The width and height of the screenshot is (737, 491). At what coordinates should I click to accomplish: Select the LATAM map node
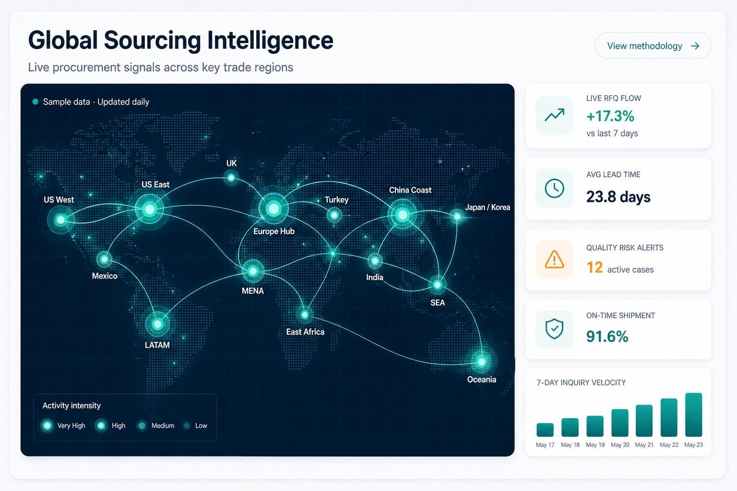coord(157,324)
